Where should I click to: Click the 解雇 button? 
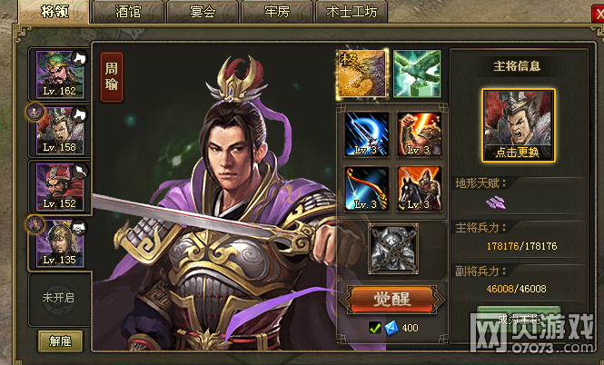[60, 340]
